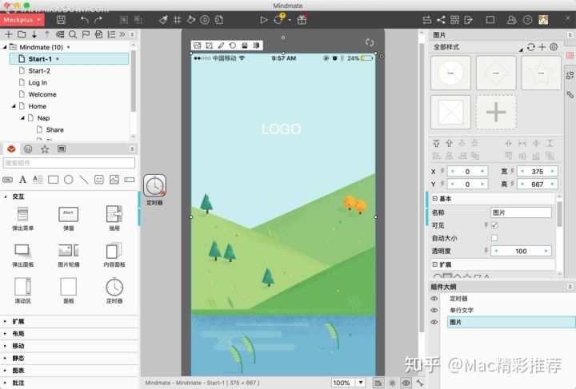Open the help question mark icon
Viewport: 576px width, 389px height.
pyautogui.click(x=527, y=20)
